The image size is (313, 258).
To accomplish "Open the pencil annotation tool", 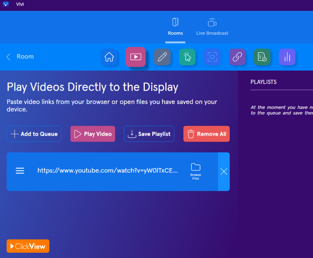I will [162, 57].
